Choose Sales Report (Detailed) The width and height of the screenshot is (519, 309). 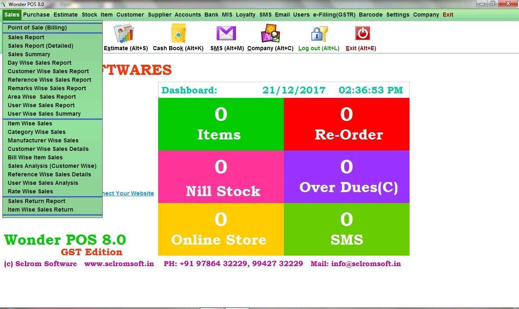point(53,46)
